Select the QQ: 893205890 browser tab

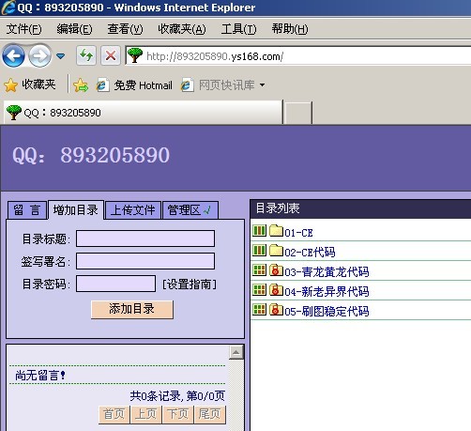(144, 113)
